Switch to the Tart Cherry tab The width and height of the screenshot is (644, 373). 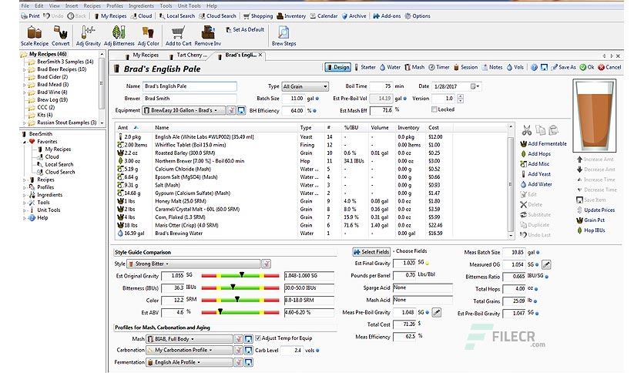(x=189, y=55)
